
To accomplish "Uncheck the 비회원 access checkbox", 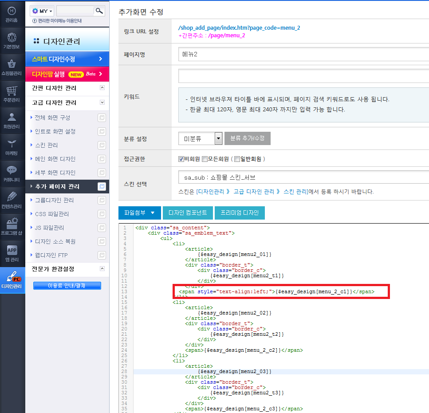I will (181, 159).
